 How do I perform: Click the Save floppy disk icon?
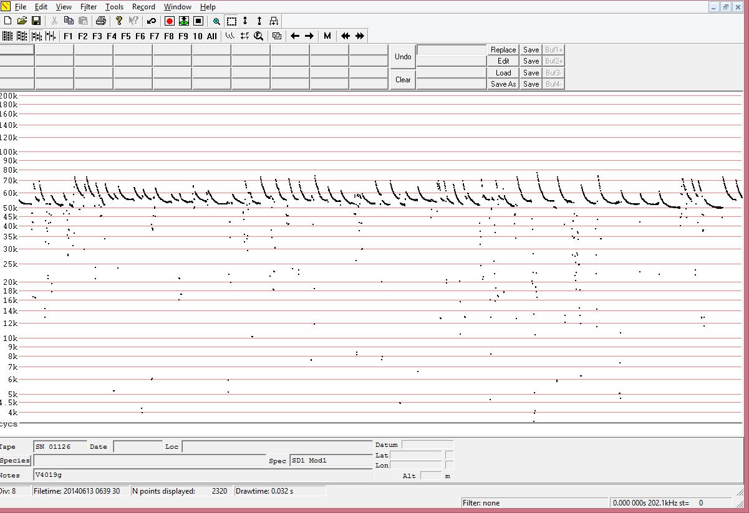(x=36, y=21)
